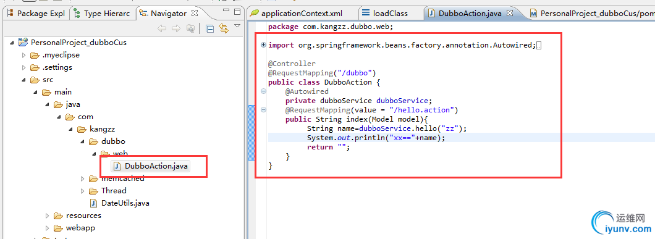655x239 pixels.
Task: Toggle Link with Editor in Navigator
Action: [224, 28]
